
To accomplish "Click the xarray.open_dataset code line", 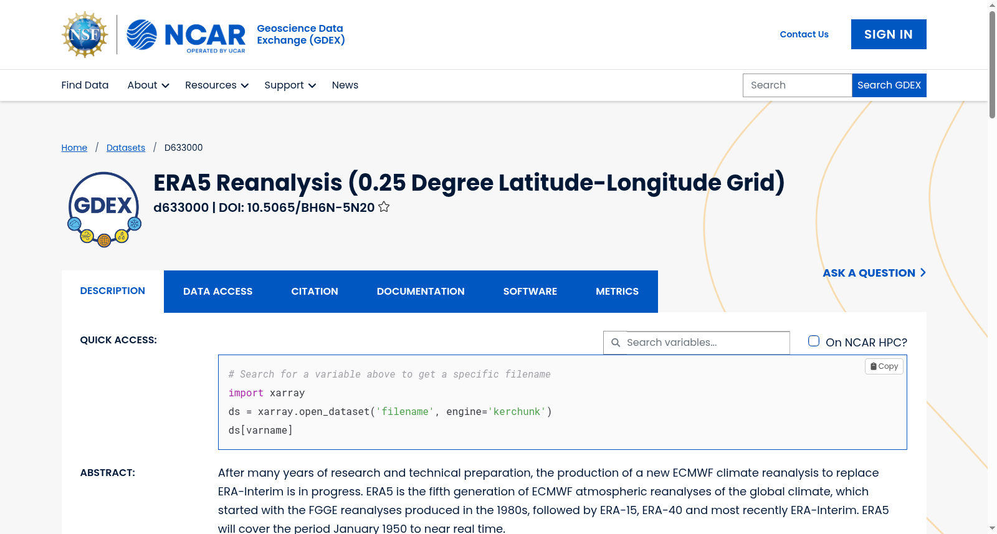I will tap(390, 412).
